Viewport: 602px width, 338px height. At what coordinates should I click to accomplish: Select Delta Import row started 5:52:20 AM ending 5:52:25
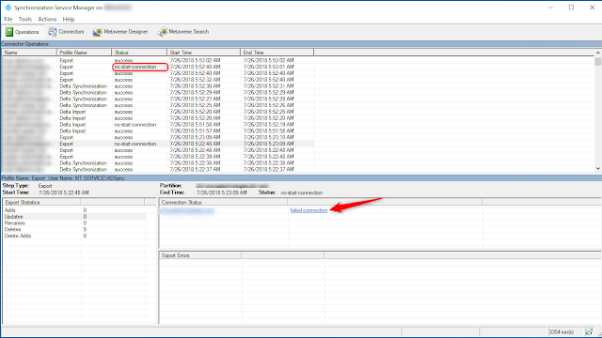[157, 112]
